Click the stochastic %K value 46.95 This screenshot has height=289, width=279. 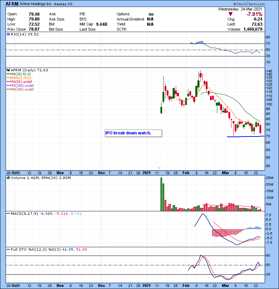tap(68, 249)
